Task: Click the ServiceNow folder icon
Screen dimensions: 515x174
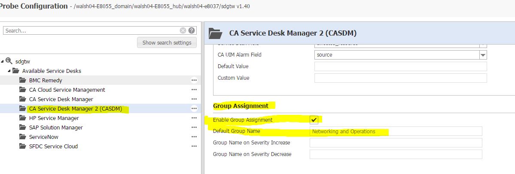Action: (23, 137)
